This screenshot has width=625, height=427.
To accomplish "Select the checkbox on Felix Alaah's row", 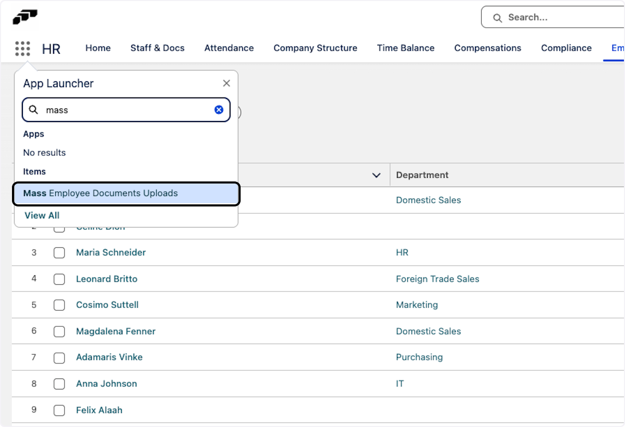I will pyautogui.click(x=59, y=410).
